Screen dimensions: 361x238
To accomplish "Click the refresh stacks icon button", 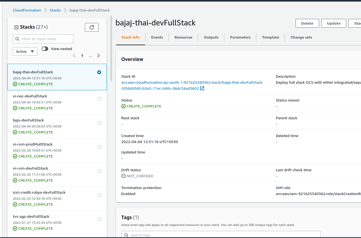I will (x=92, y=27).
